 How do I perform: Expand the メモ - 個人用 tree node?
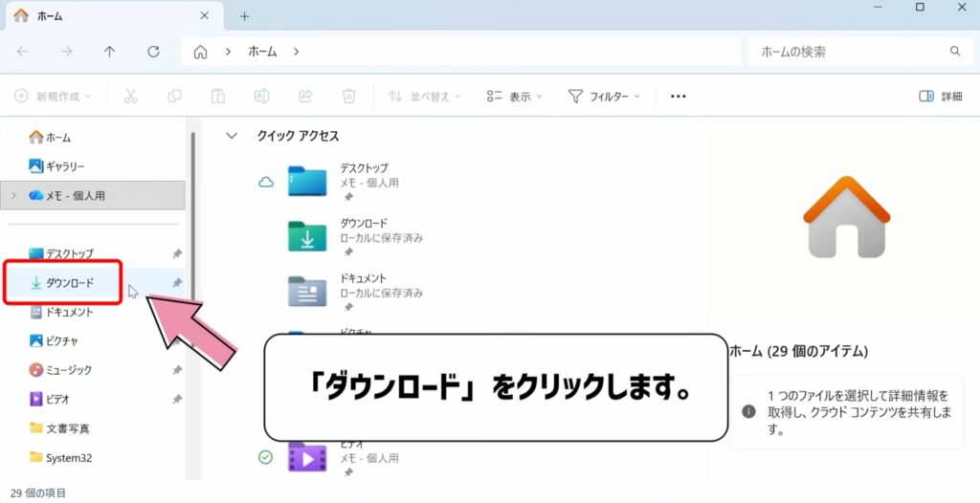coord(13,196)
